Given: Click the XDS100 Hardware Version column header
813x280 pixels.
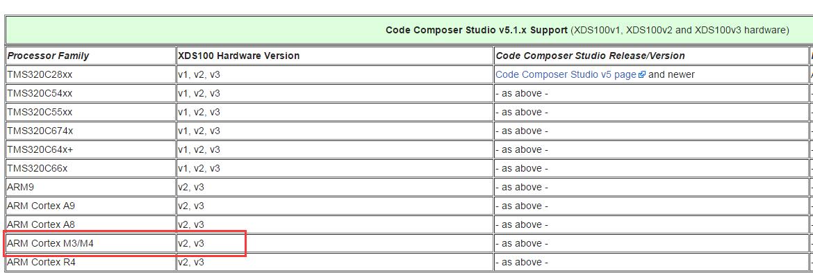Looking at the screenshot, I should [238, 56].
